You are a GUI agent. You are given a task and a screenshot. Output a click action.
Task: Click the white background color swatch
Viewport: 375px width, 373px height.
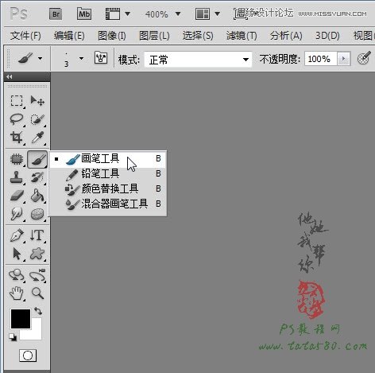click(x=34, y=333)
